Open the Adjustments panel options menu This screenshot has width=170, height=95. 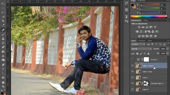click(x=168, y=20)
